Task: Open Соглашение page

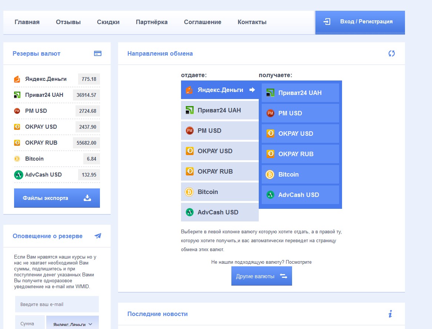Action: click(x=202, y=22)
